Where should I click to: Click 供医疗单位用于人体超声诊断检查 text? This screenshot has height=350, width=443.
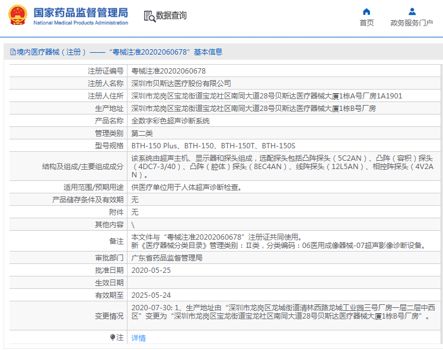(x=186, y=187)
